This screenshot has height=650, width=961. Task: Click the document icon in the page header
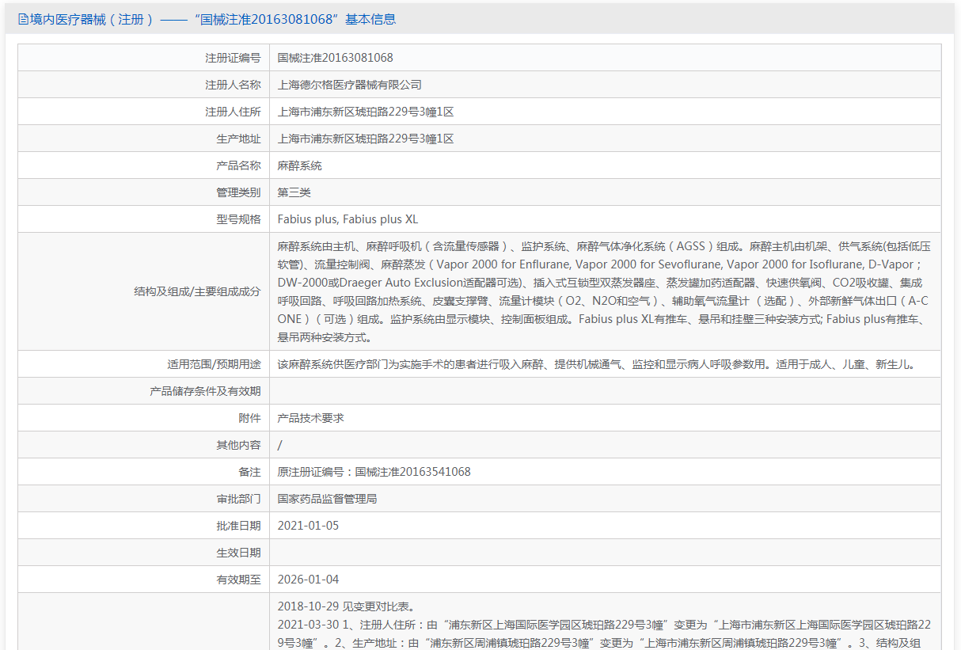point(23,20)
